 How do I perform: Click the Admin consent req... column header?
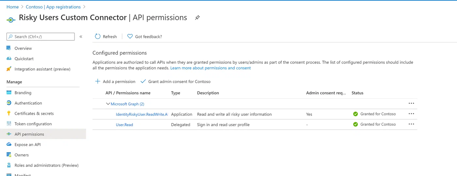(x=326, y=93)
